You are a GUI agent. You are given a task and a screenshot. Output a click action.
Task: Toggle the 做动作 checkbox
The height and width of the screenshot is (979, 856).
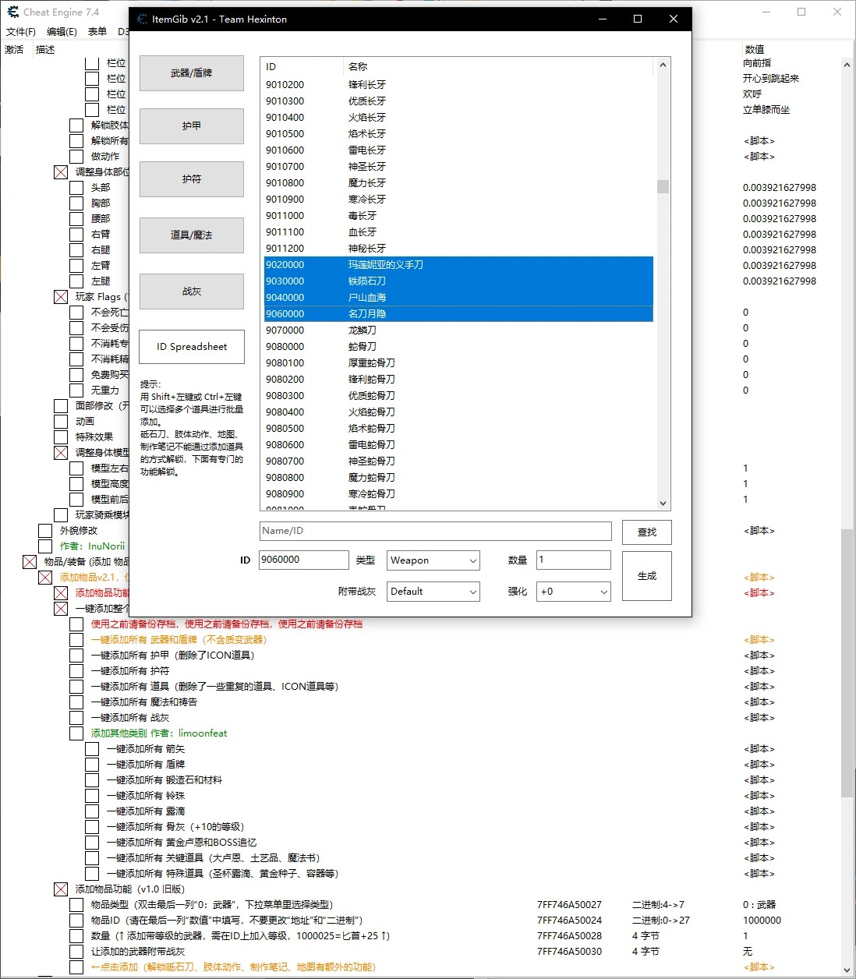pyautogui.click(x=76, y=157)
